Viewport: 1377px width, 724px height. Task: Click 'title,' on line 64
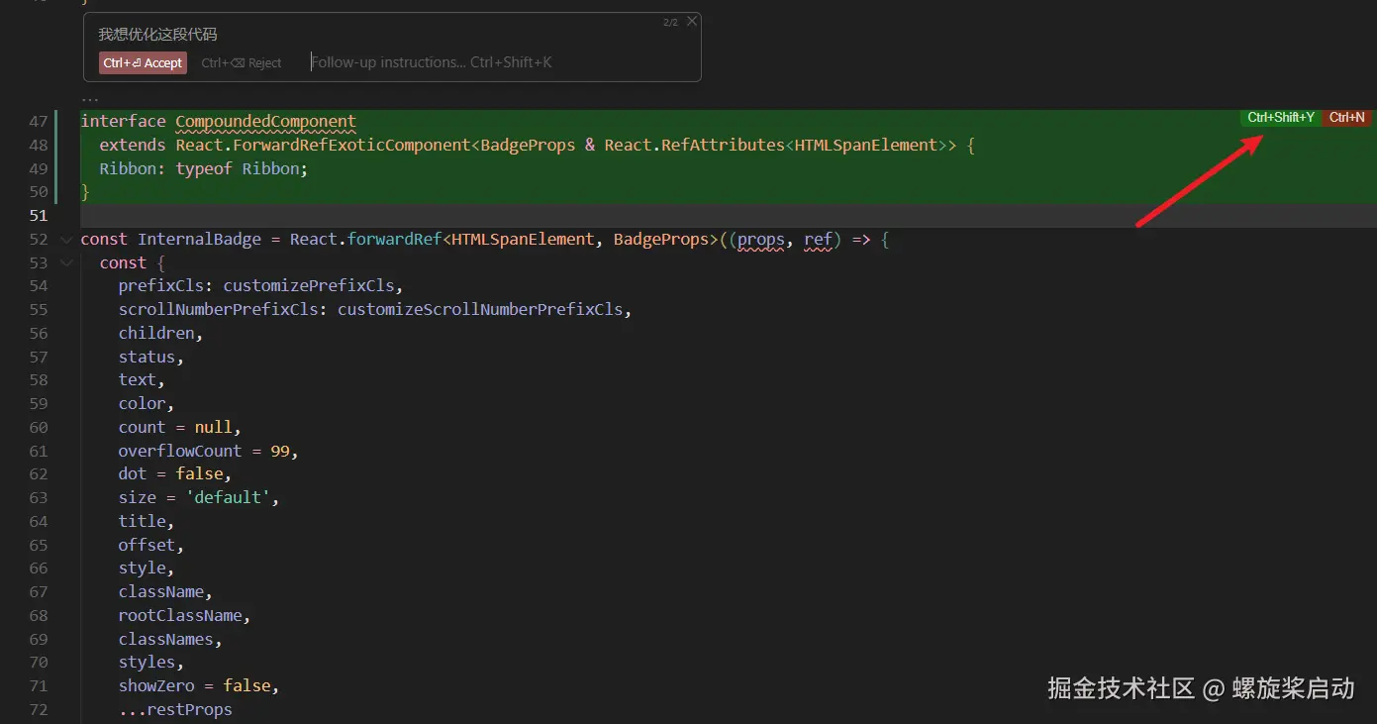pos(147,522)
